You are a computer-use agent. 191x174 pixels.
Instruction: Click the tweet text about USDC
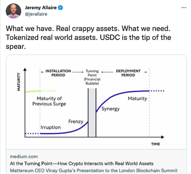tap(88, 38)
